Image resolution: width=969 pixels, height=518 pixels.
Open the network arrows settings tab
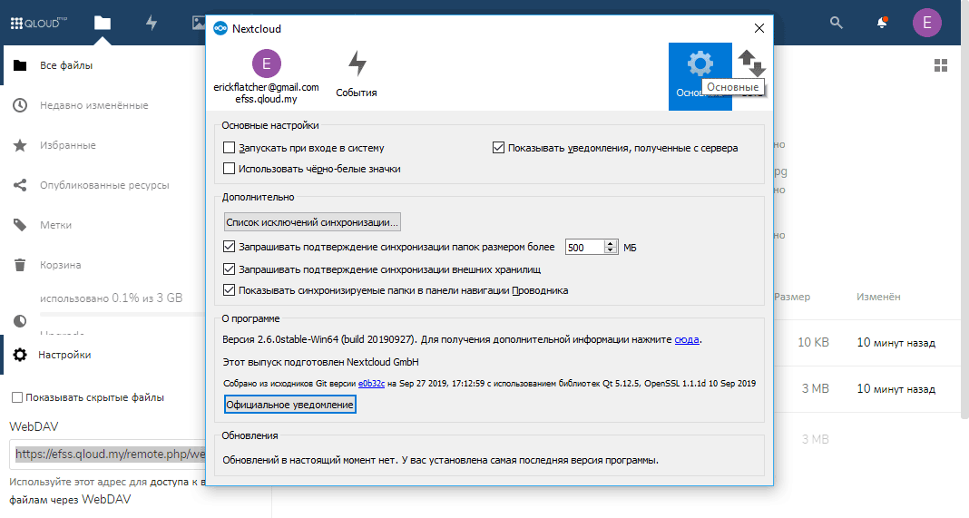click(x=751, y=64)
